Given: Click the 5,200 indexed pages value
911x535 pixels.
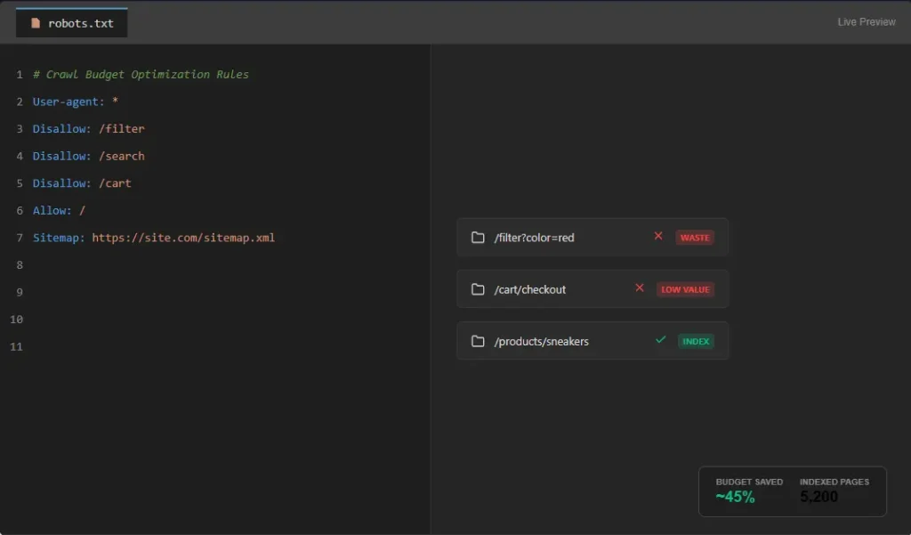Looking at the screenshot, I should pyautogui.click(x=818, y=497).
